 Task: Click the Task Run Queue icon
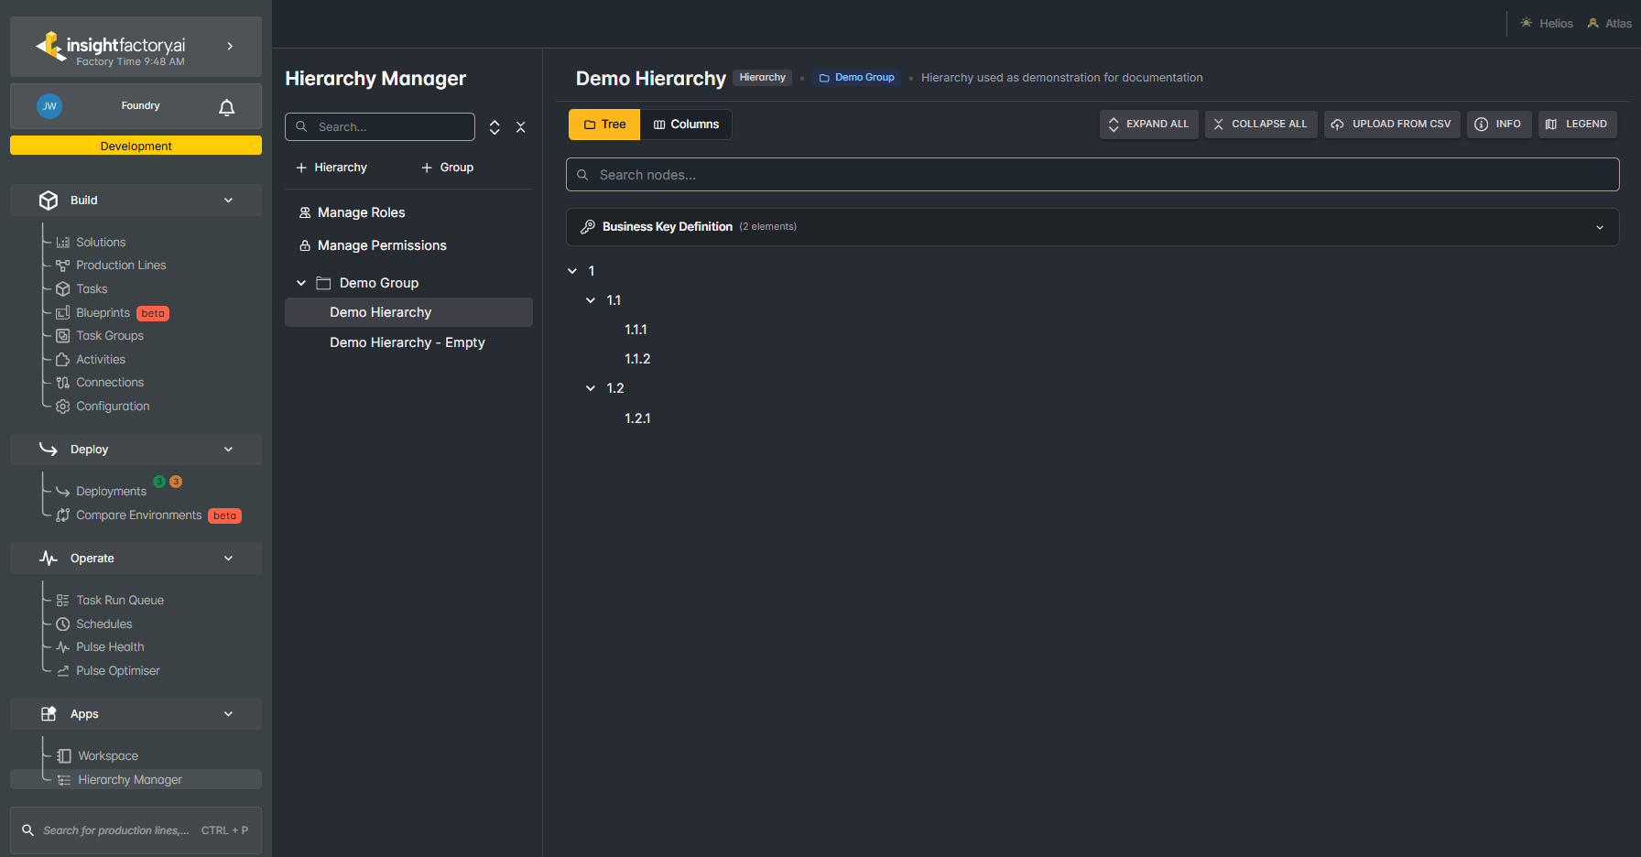tap(62, 601)
